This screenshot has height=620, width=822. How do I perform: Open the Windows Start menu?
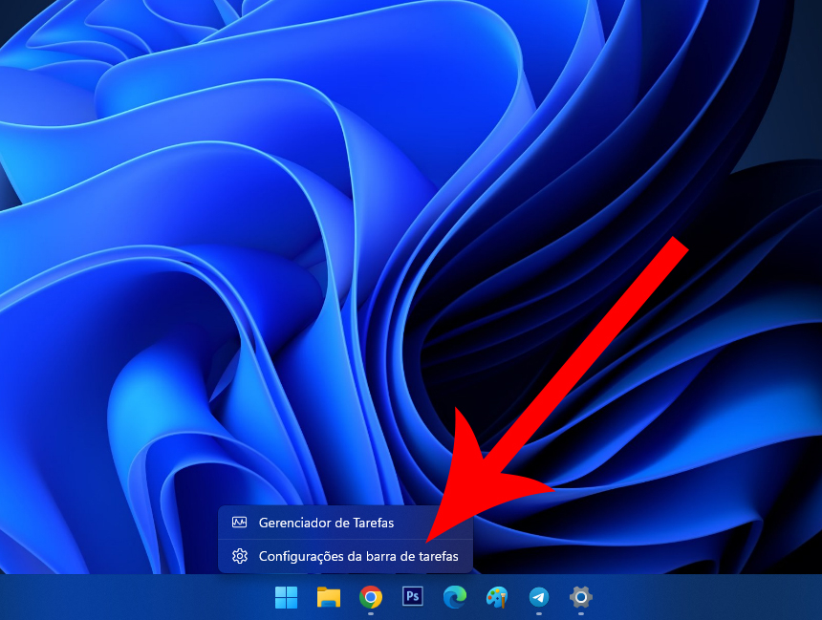tap(286, 597)
